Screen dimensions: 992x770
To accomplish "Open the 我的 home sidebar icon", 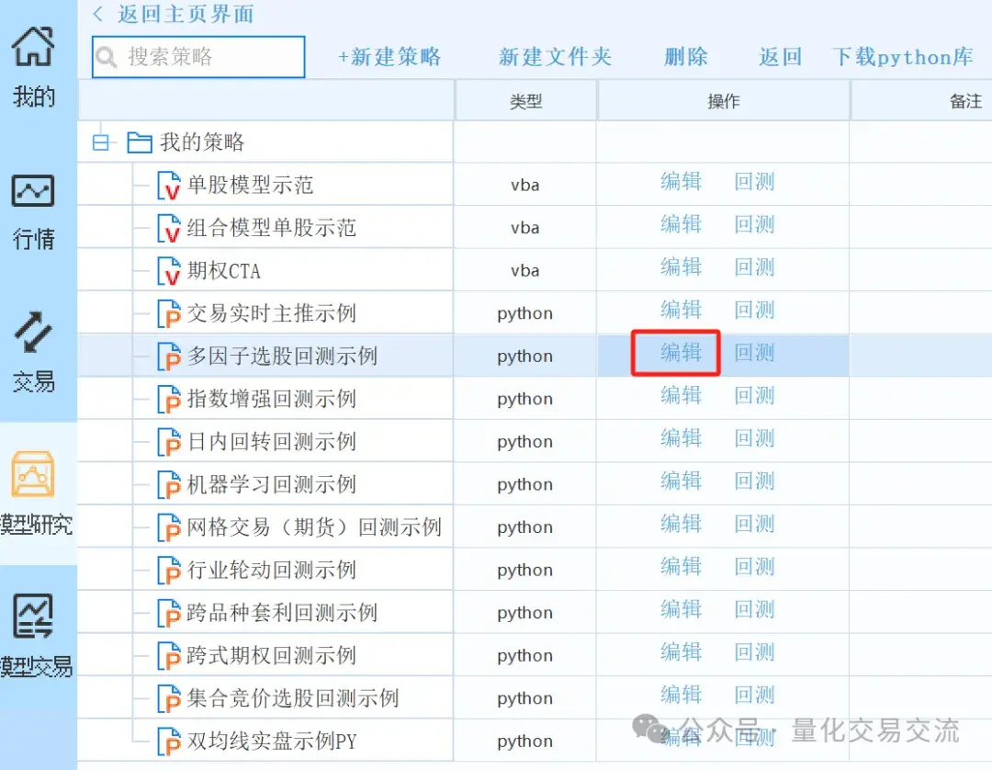I will tap(34, 47).
